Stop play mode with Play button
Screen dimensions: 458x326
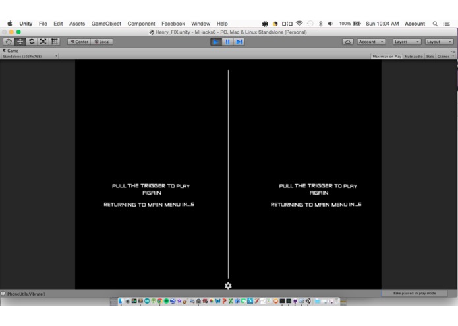click(216, 42)
